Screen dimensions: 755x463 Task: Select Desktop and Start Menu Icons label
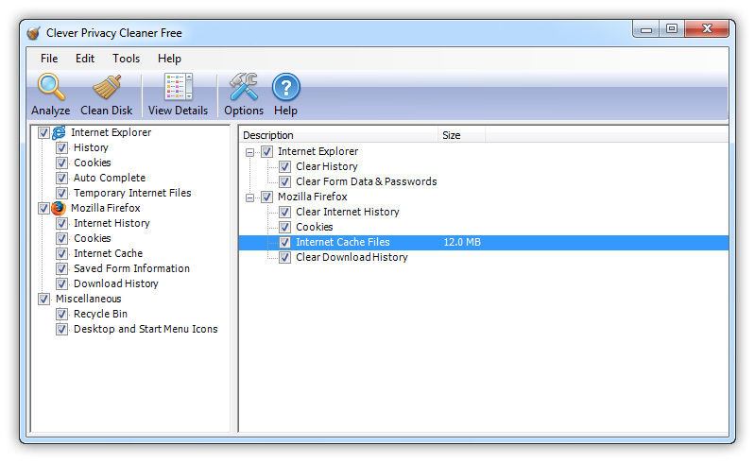tap(146, 329)
